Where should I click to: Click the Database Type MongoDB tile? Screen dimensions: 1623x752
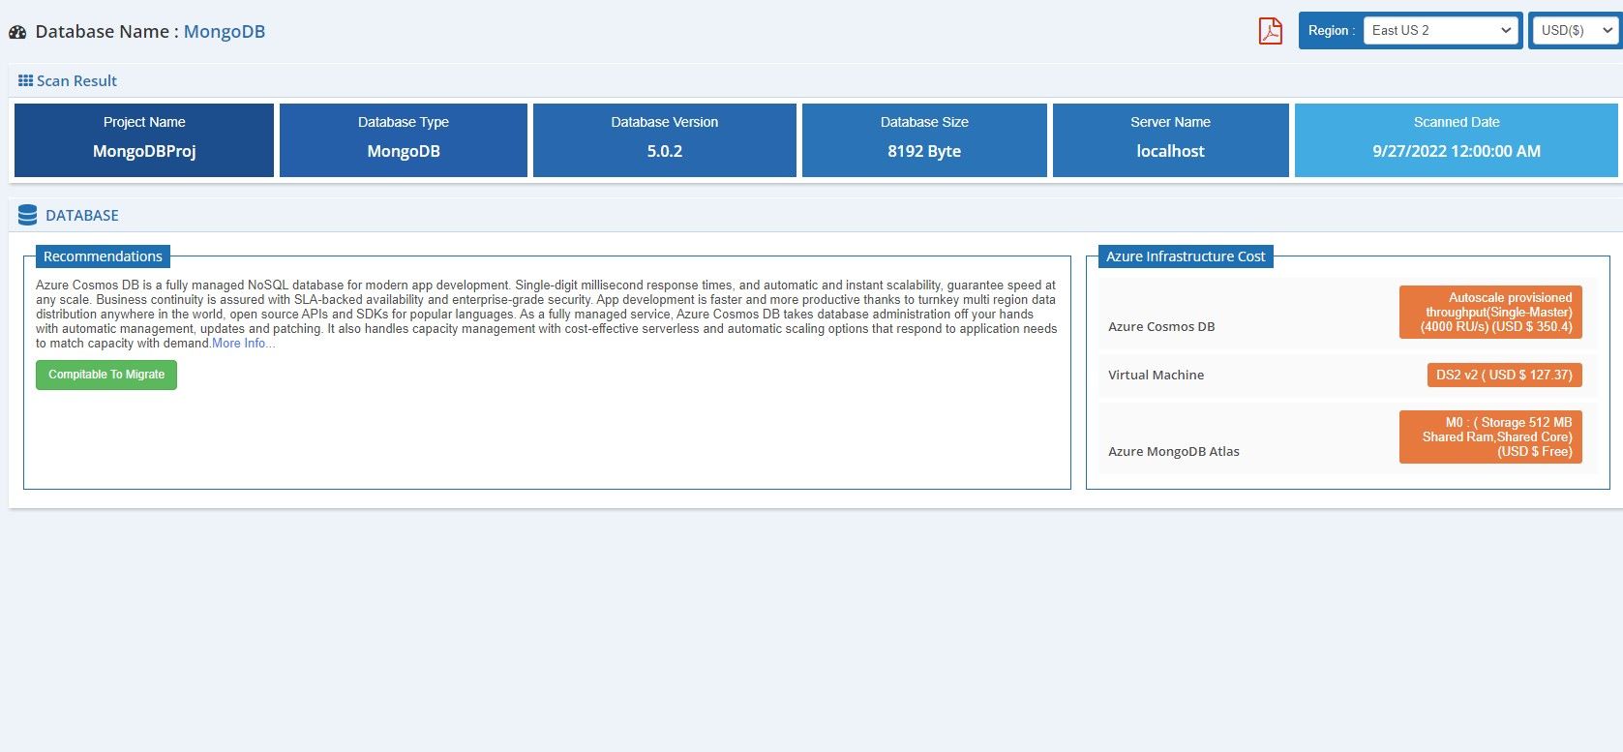[x=404, y=140]
